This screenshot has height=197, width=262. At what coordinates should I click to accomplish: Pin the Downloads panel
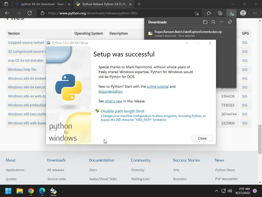coord(230,22)
